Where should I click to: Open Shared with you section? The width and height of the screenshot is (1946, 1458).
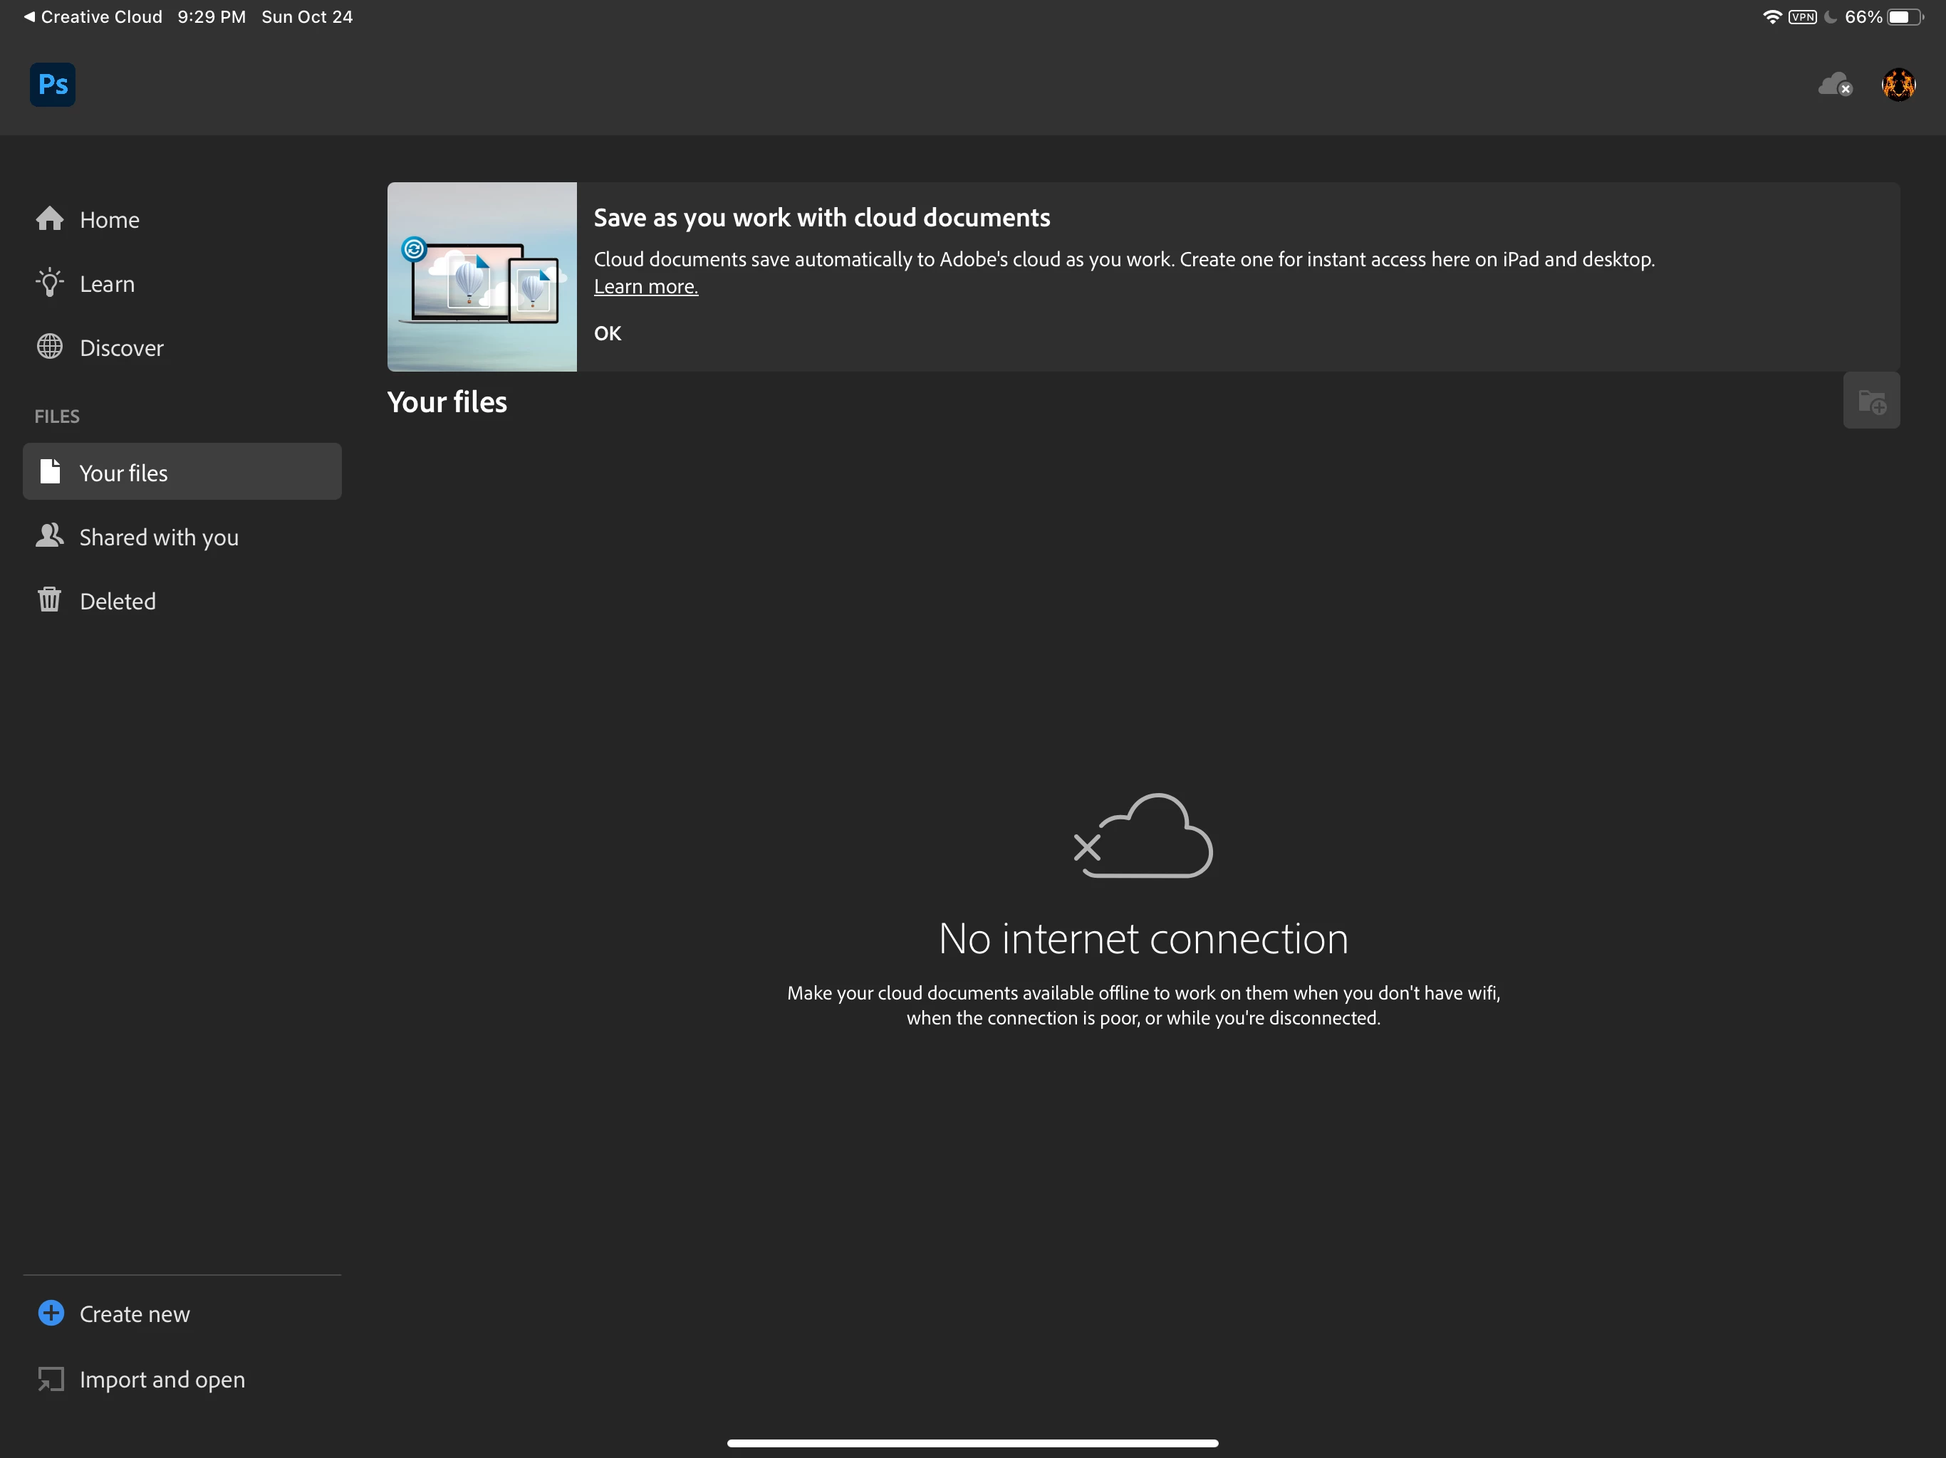click(158, 537)
